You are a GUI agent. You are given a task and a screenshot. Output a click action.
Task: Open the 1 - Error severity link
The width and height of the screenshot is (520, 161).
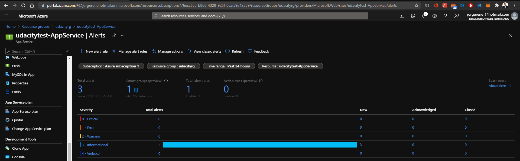pos(88,128)
